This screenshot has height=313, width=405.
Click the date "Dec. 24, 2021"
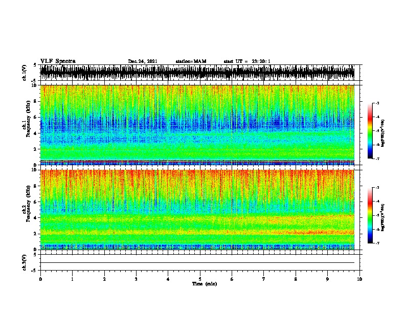[x=143, y=61]
